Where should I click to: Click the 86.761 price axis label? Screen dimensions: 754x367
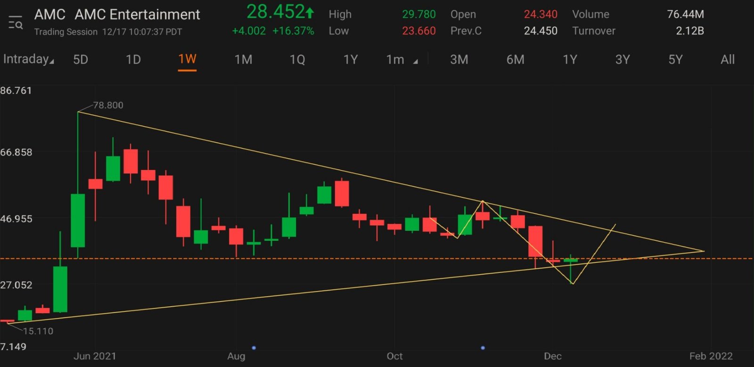[16, 90]
